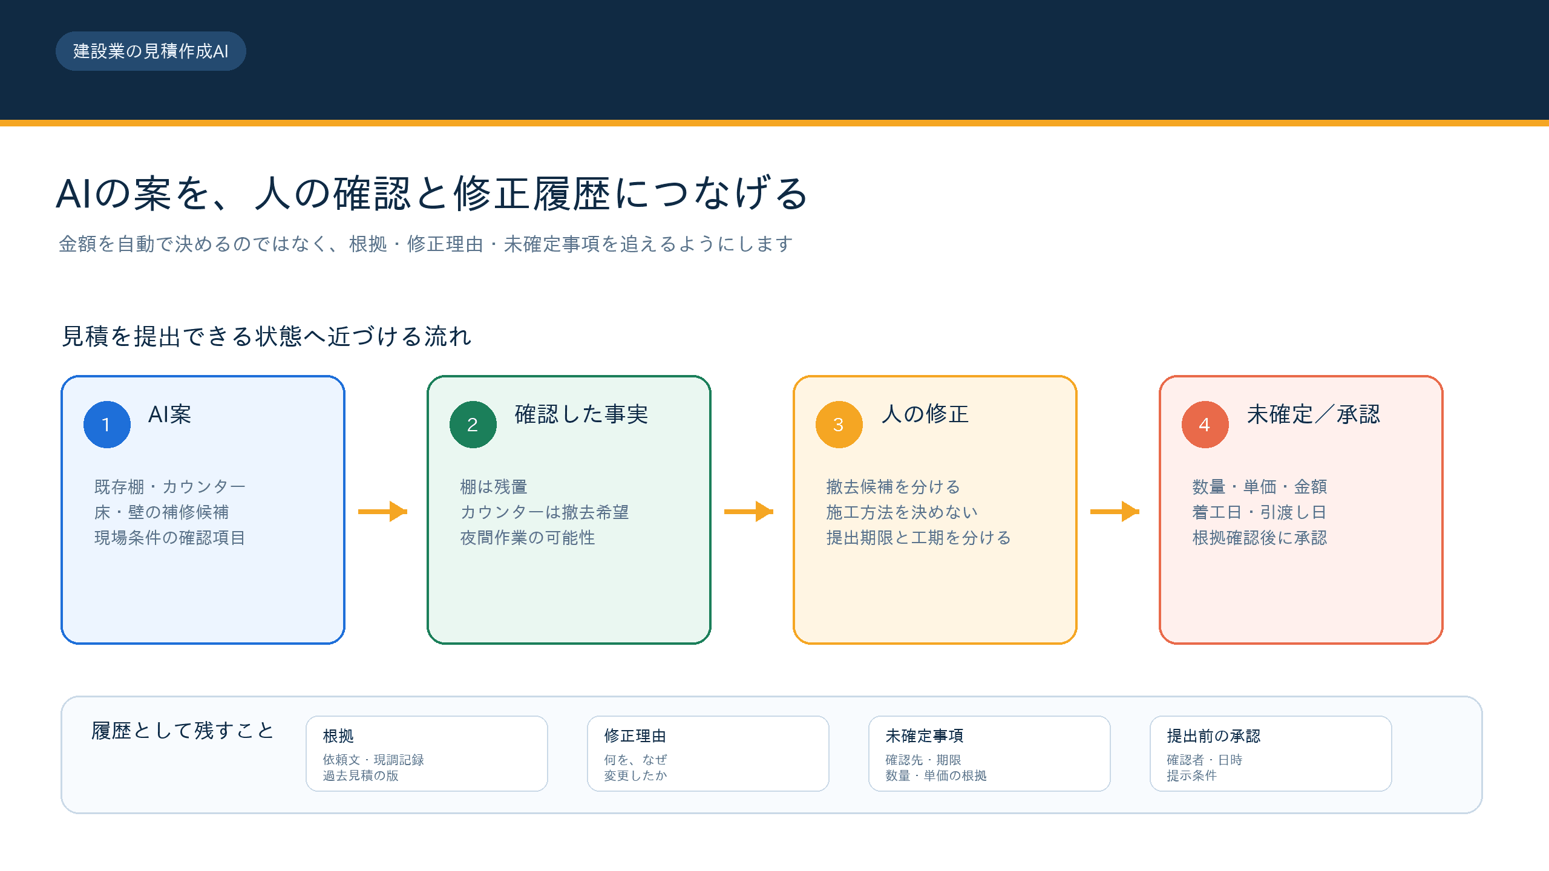
Task: Open the 修正理由 history card
Action: pos(708,754)
